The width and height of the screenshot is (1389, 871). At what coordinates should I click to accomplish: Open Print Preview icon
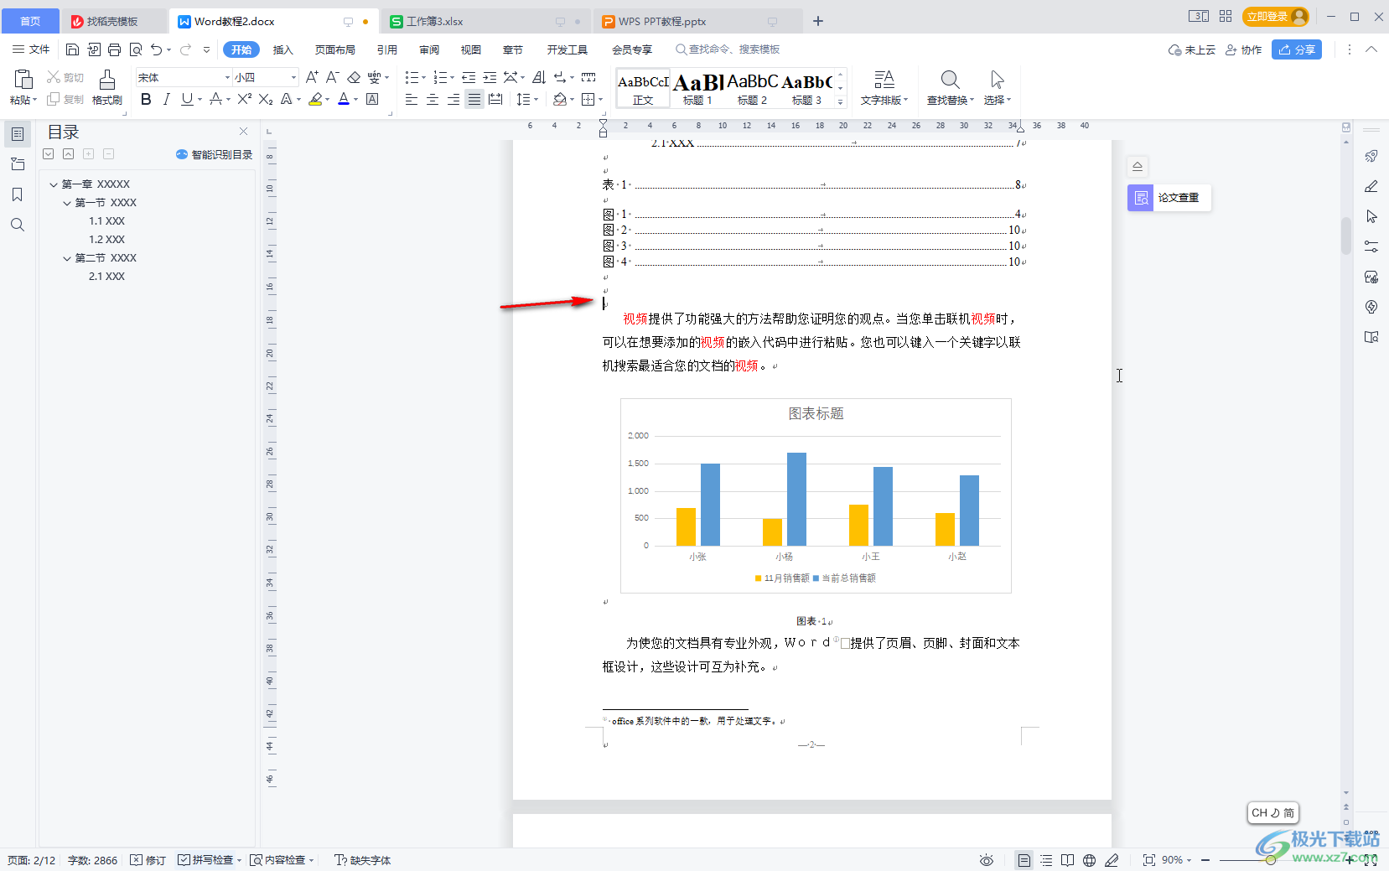(x=136, y=49)
